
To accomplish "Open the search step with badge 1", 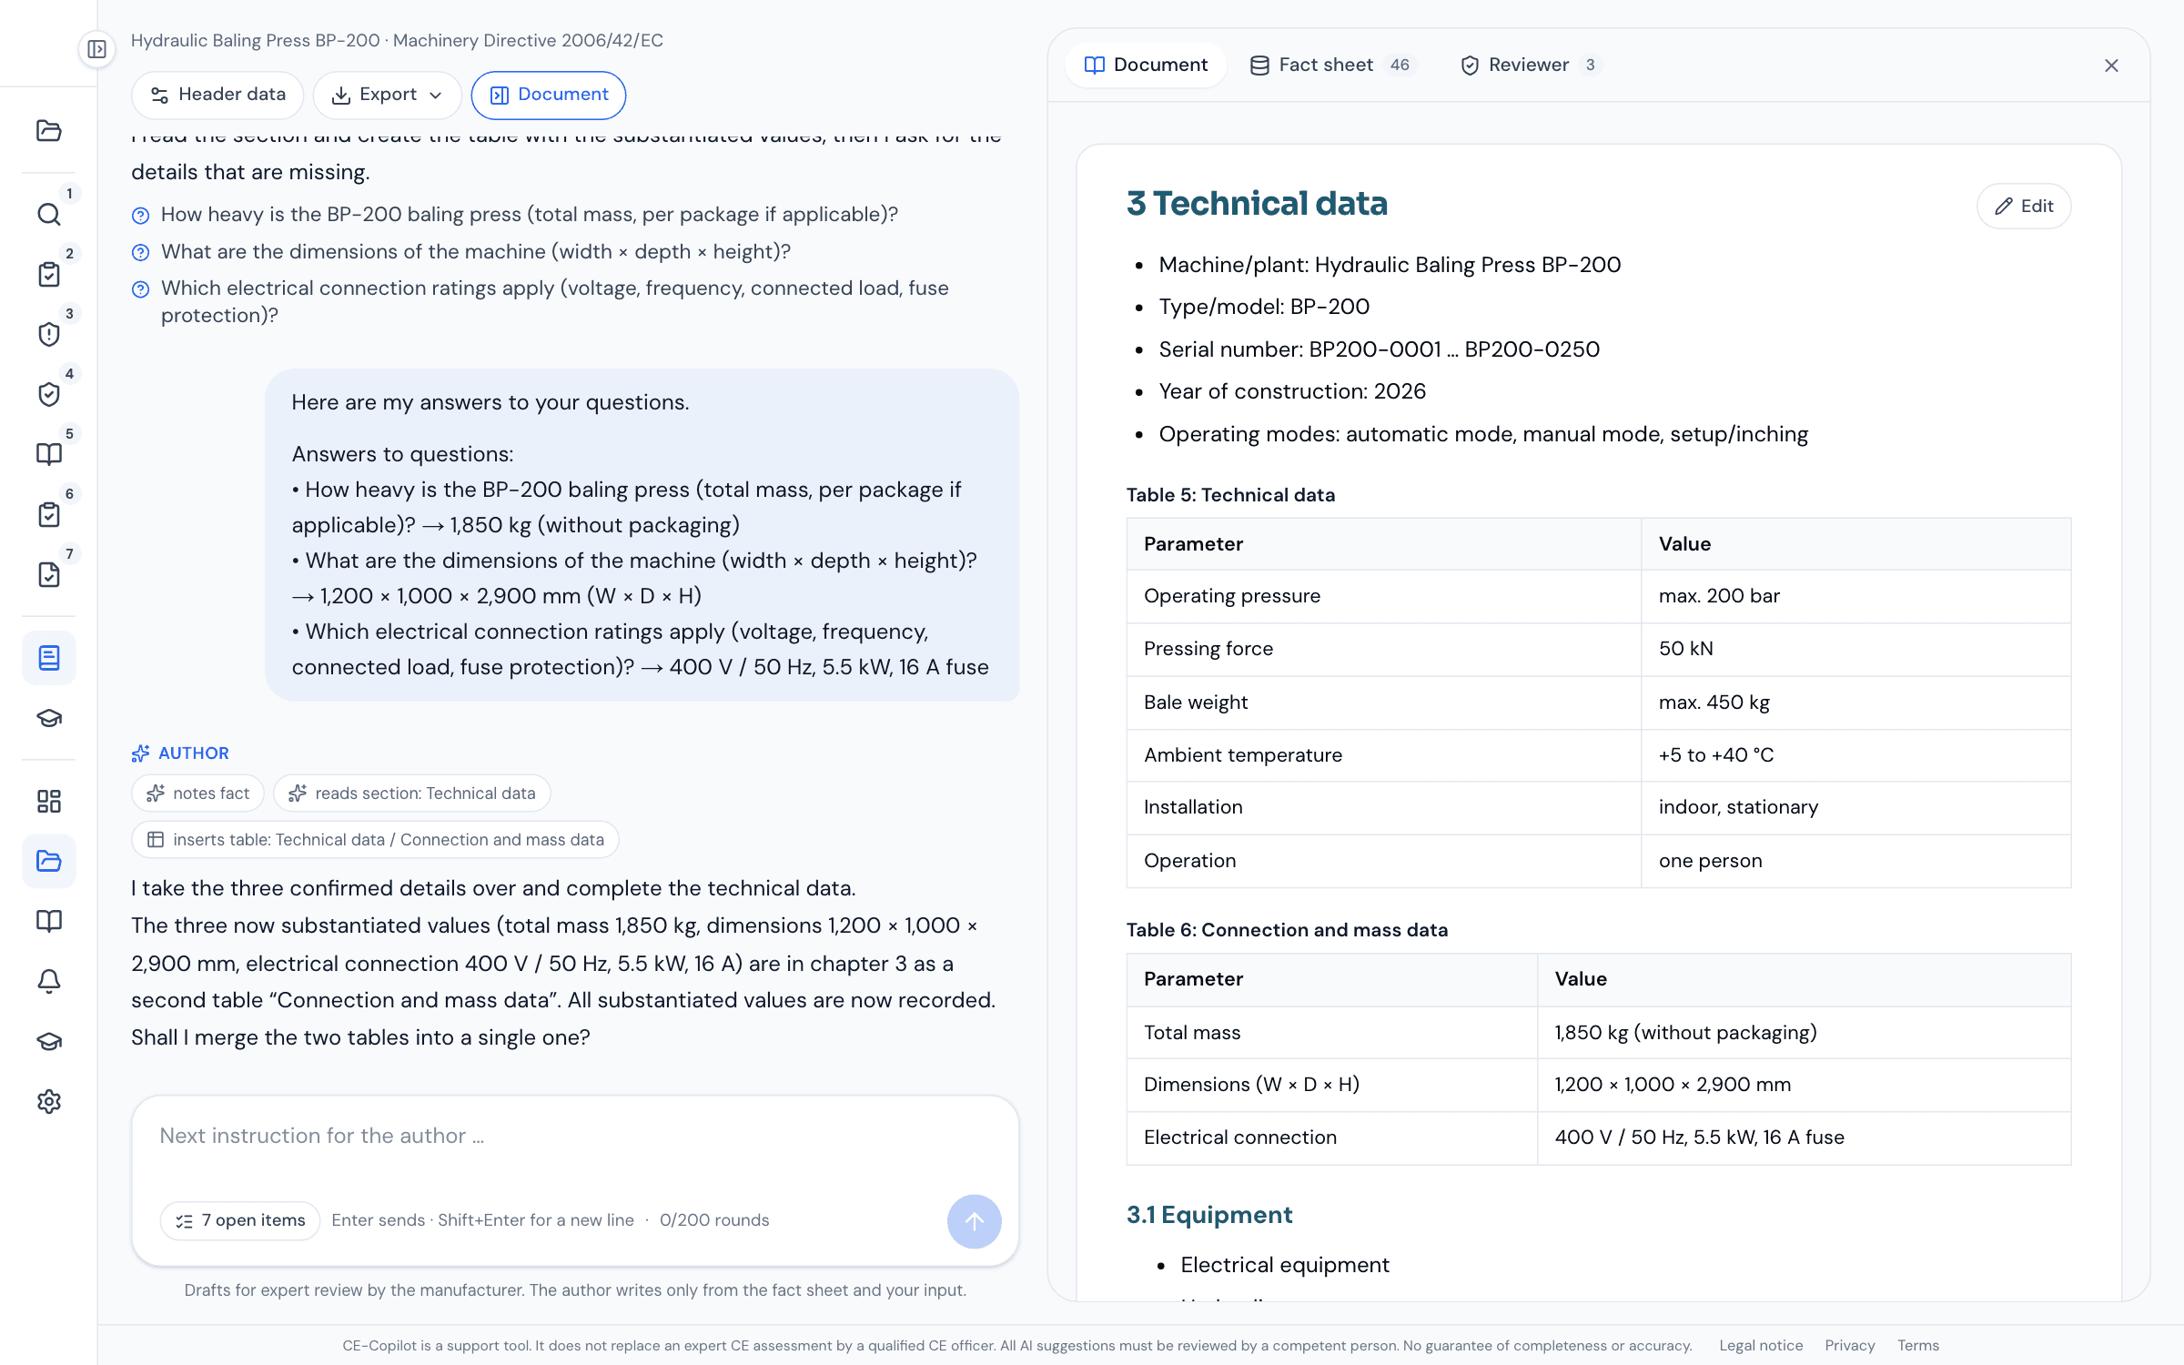I will pyautogui.click(x=49, y=215).
